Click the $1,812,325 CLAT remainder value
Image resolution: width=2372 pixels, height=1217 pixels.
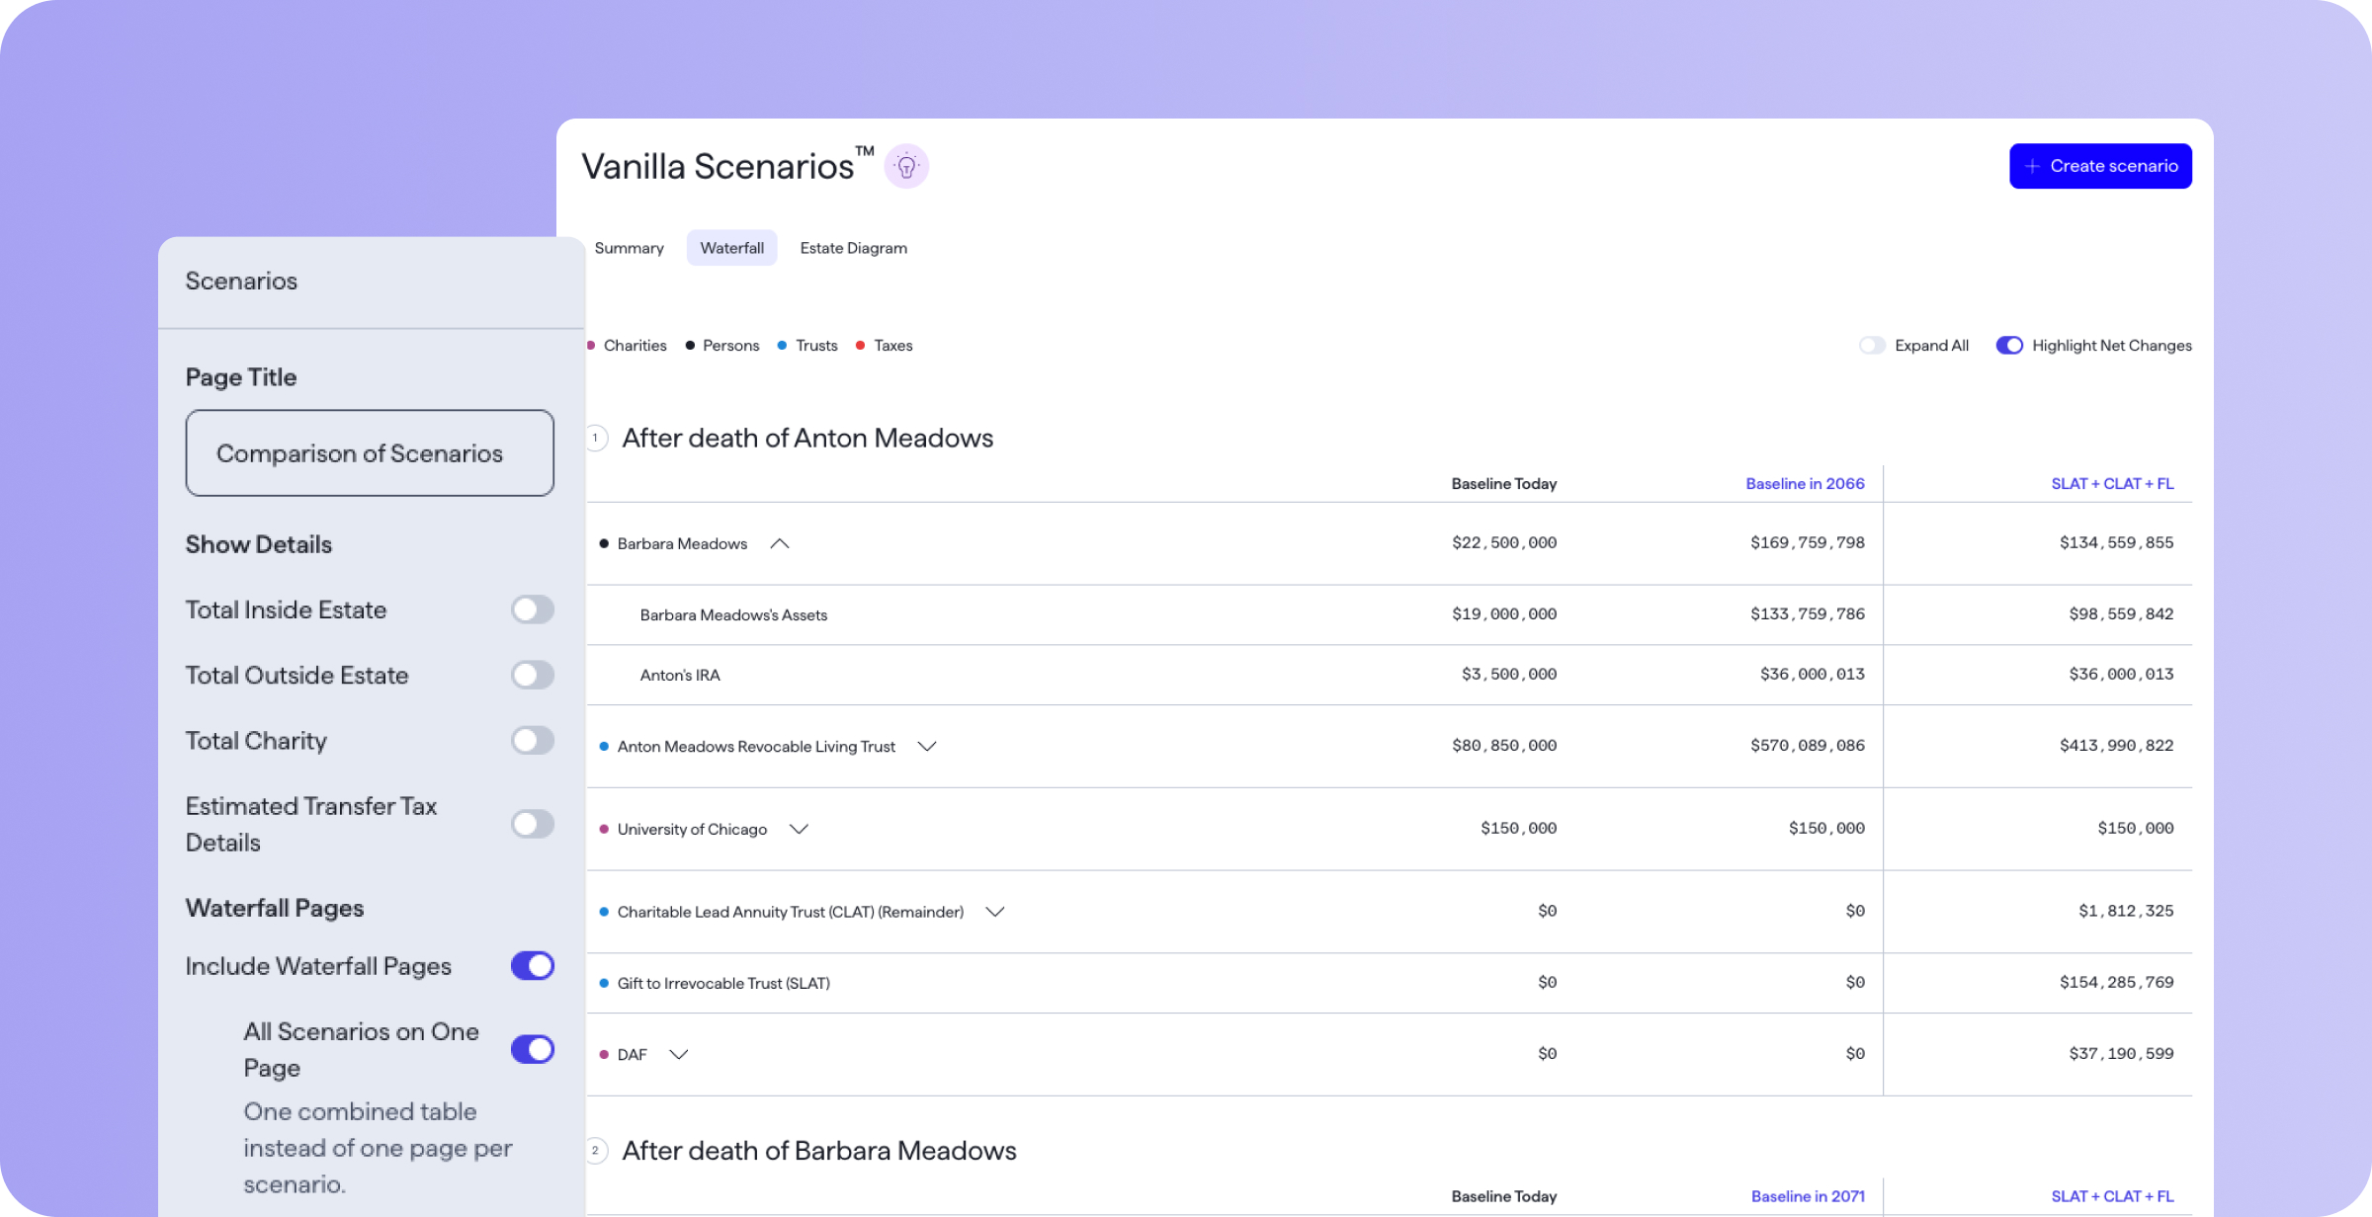point(2126,911)
